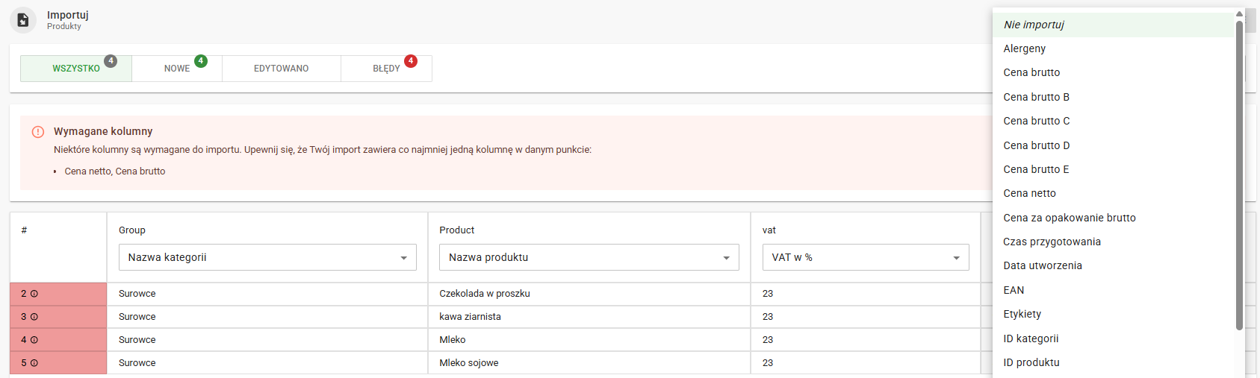The height and width of the screenshot is (378, 1260).
Task: Pick EAN in the column mapping list
Action: point(1014,290)
